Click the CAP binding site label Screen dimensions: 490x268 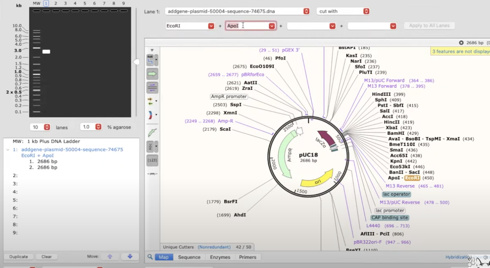coord(389,217)
